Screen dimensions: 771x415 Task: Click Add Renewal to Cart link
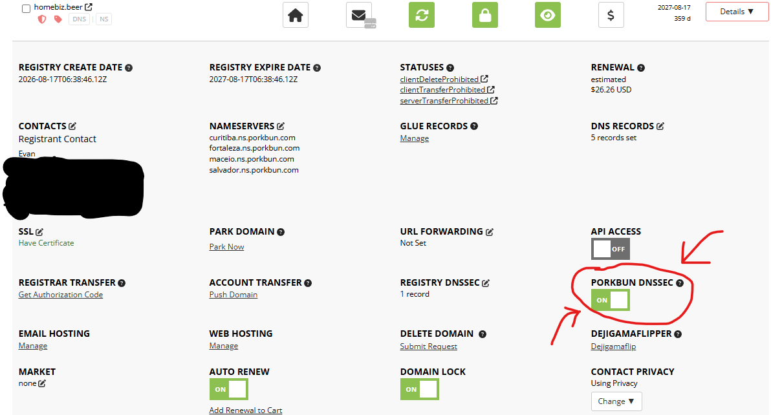[246, 410]
